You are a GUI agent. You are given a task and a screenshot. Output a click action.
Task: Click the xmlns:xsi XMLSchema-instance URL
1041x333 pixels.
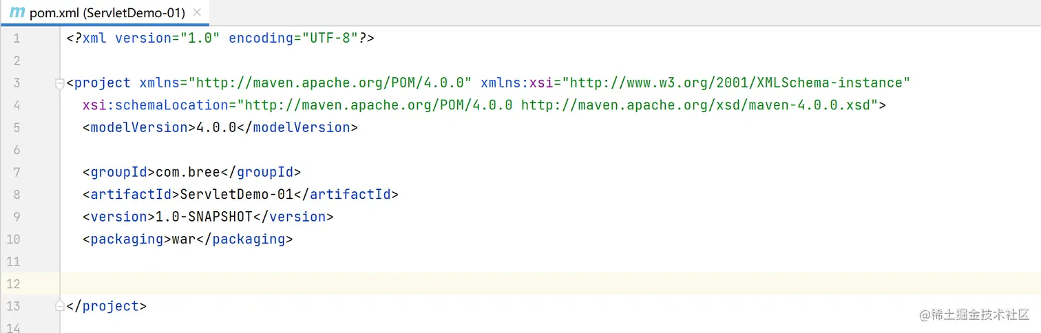(737, 83)
